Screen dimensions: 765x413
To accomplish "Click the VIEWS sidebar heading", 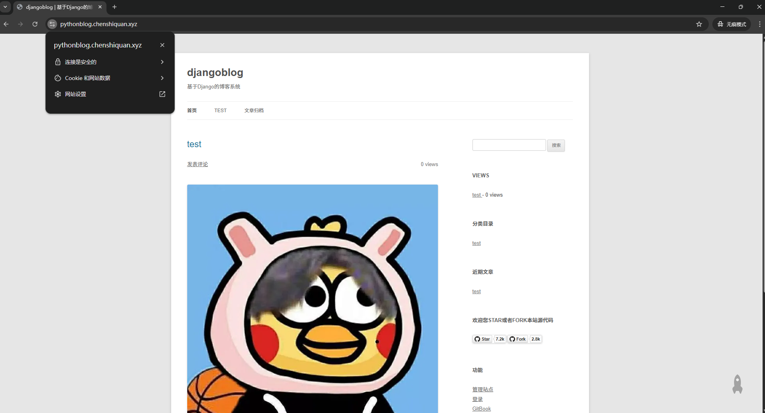I will [x=481, y=175].
